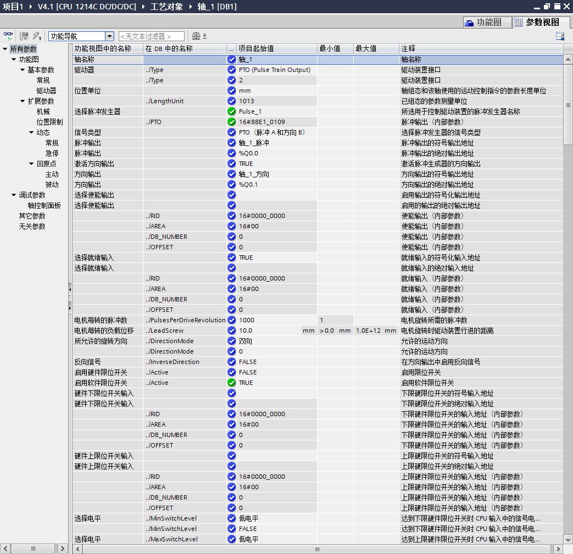Screen dimensions: 573x554
Task: Click the status icon in the 信号类型 row
Action: point(231,132)
